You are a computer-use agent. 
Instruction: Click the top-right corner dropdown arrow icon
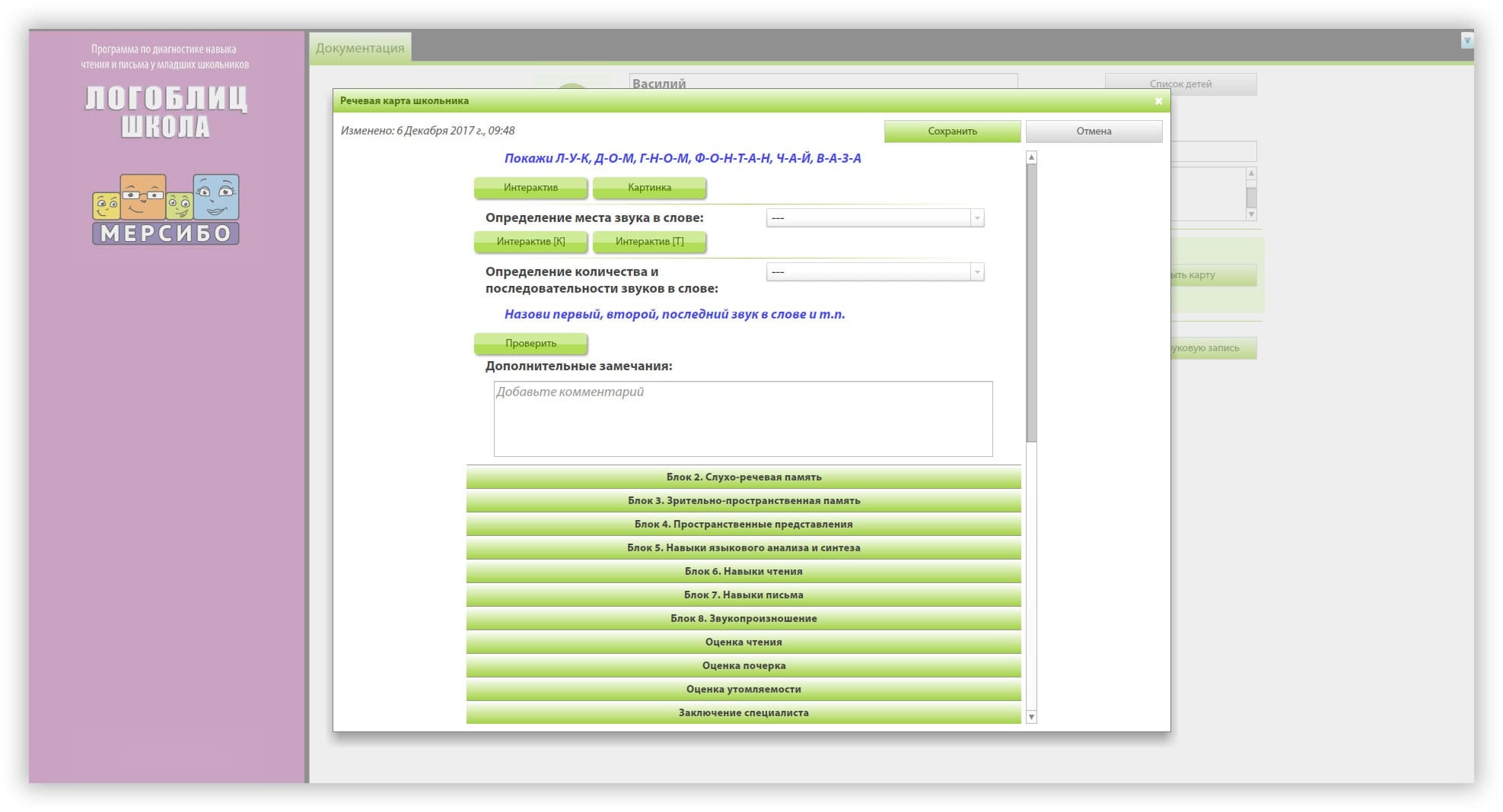click(1466, 41)
